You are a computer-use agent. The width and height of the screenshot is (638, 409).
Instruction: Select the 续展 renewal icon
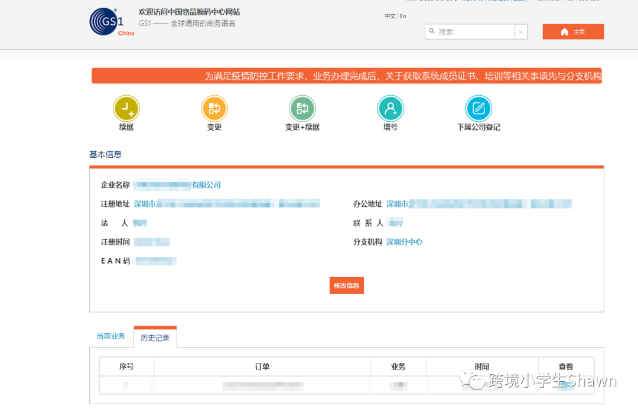(x=126, y=108)
